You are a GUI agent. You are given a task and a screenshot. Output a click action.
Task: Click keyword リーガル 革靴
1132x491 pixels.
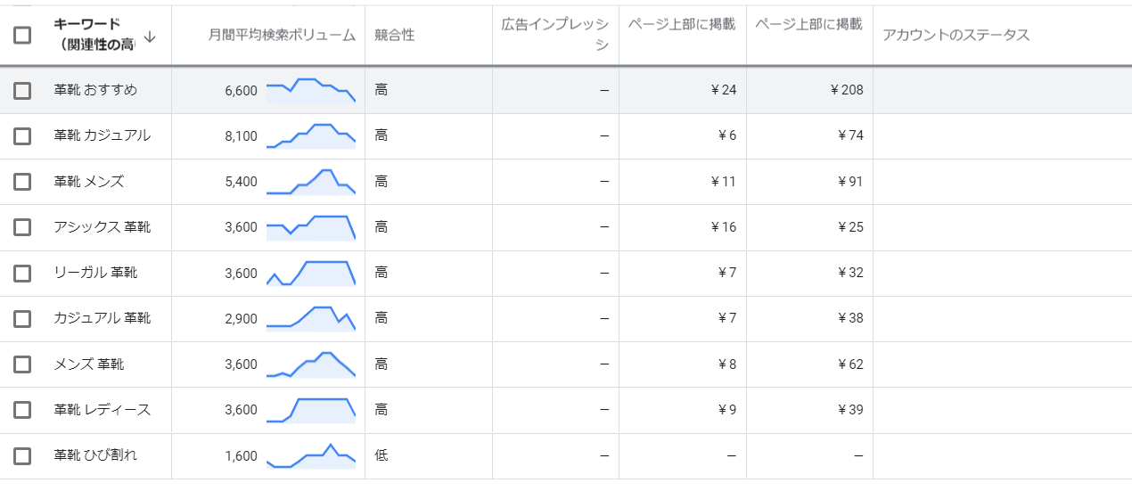(x=95, y=273)
